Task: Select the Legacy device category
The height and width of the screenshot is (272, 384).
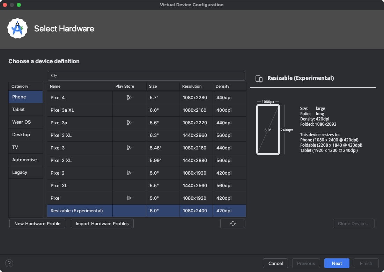Action: [25, 172]
